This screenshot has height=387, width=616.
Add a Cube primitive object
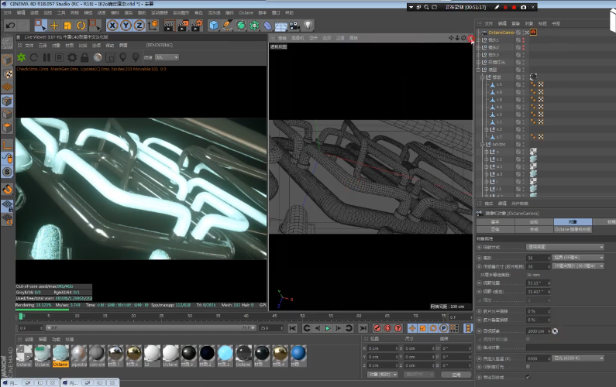click(x=214, y=26)
